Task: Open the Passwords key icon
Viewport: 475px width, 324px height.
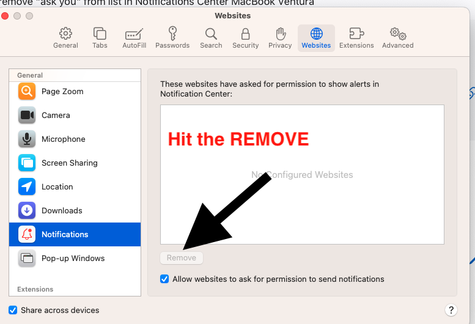Action: 172,33
